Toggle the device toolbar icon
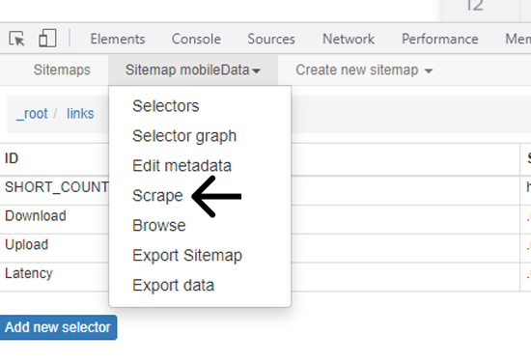The height and width of the screenshot is (362, 531). (47, 38)
